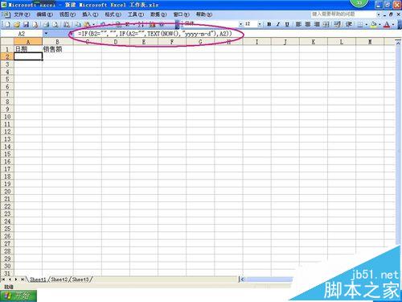
Task: Expand the Borders dropdown arrow
Action: coord(367,24)
